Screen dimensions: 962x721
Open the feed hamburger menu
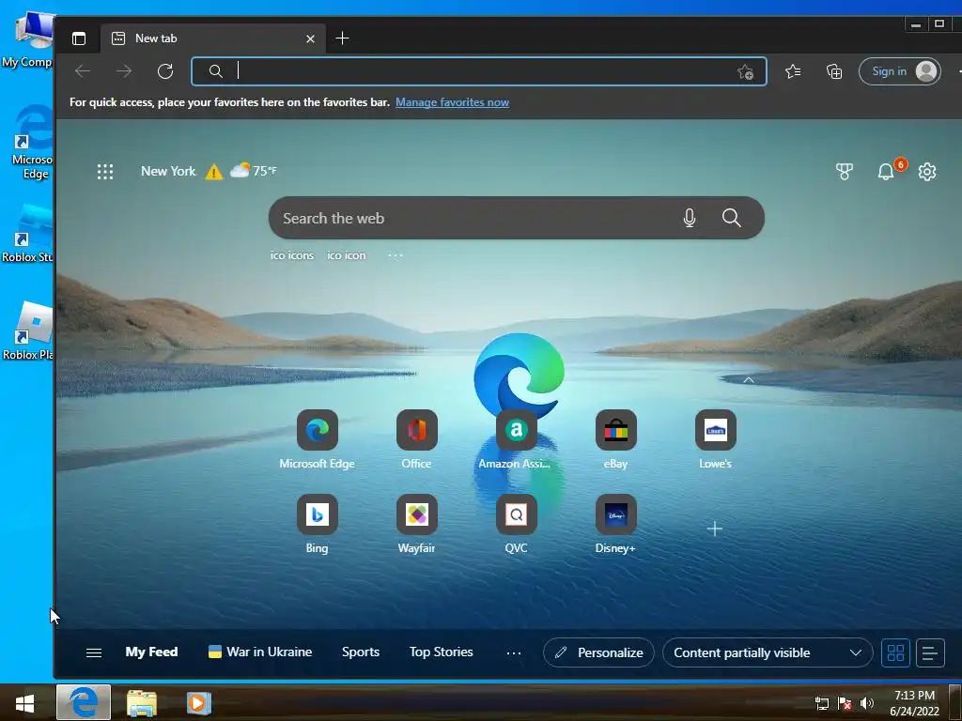[94, 653]
